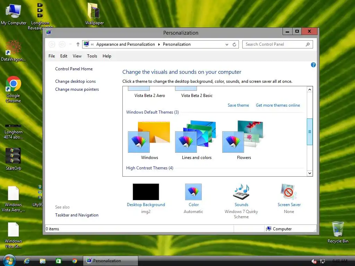Open StartOrb desktop icon
Image resolution: width=355 pixels, height=266 pixels.
pyautogui.click(x=13, y=159)
